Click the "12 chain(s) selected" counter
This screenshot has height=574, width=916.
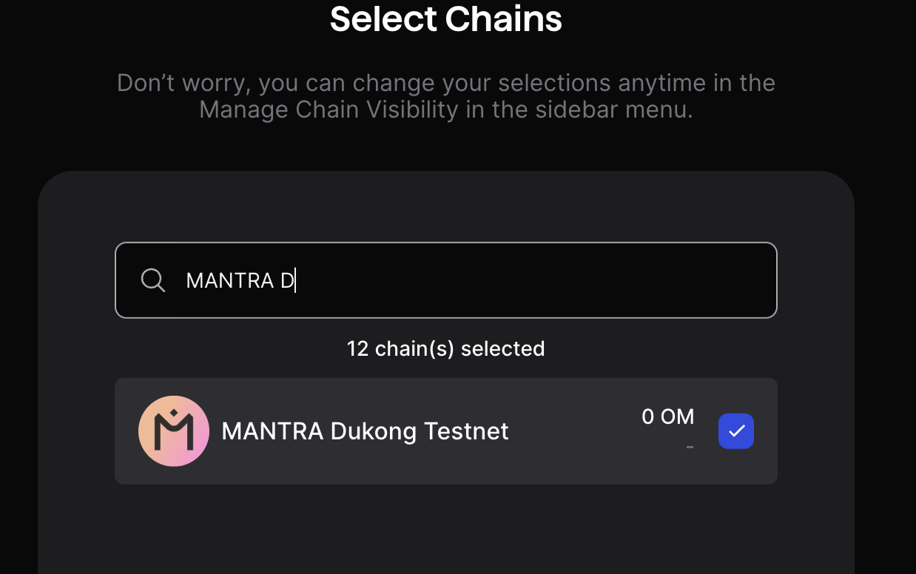coord(445,348)
